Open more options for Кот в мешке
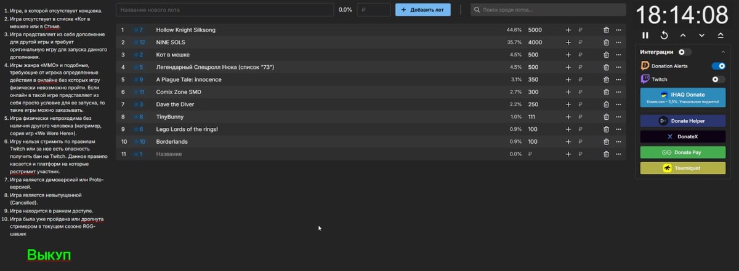 pyautogui.click(x=618, y=55)
